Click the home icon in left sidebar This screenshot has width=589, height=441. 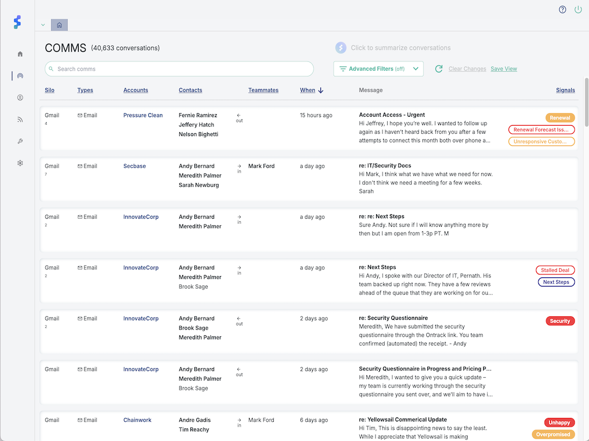point(20,54)
